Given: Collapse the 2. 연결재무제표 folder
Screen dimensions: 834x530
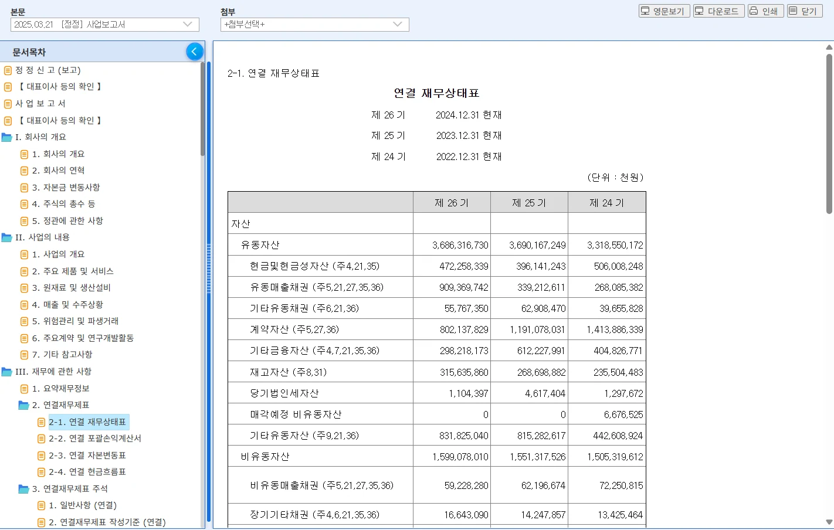Looking at the screenshot, I should pos(23,405).
